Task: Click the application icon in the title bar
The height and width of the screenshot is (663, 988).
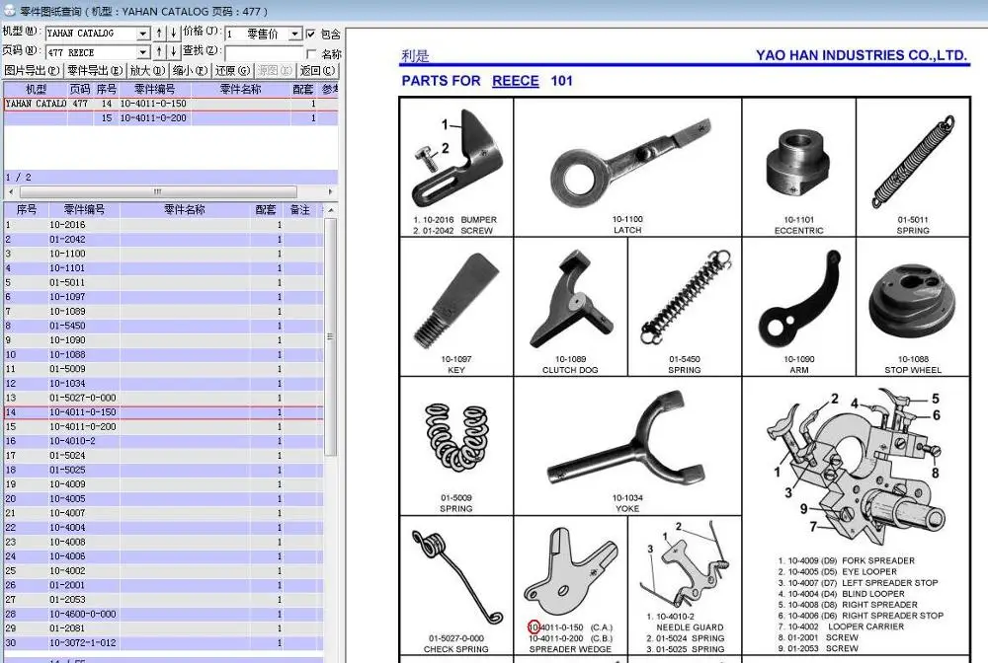Action: coord(9,10)
